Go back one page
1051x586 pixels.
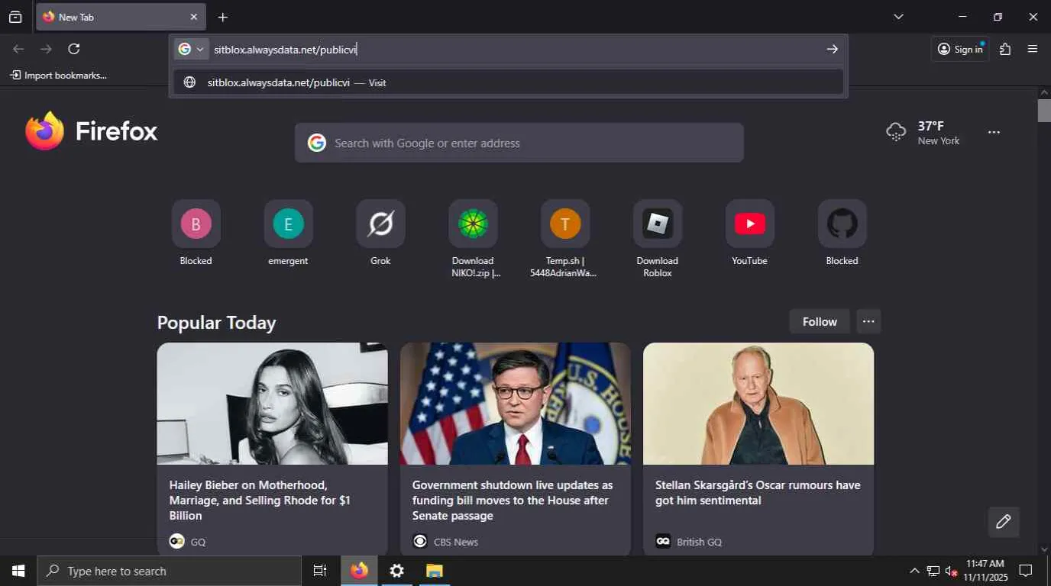point(18,49)
